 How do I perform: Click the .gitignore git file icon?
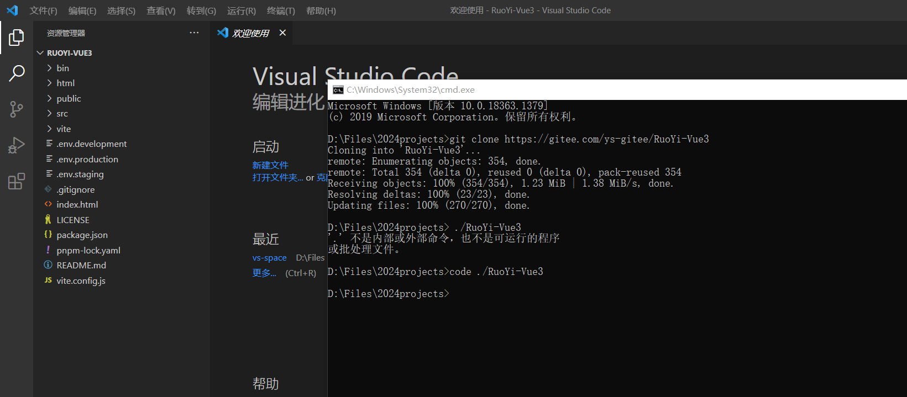coord(49,189)
